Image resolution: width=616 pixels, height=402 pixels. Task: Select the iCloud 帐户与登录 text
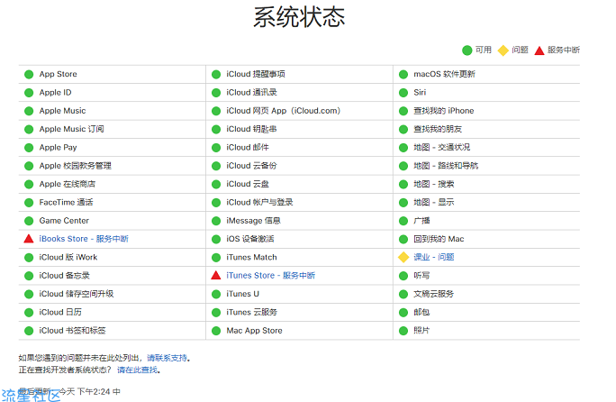259,202
